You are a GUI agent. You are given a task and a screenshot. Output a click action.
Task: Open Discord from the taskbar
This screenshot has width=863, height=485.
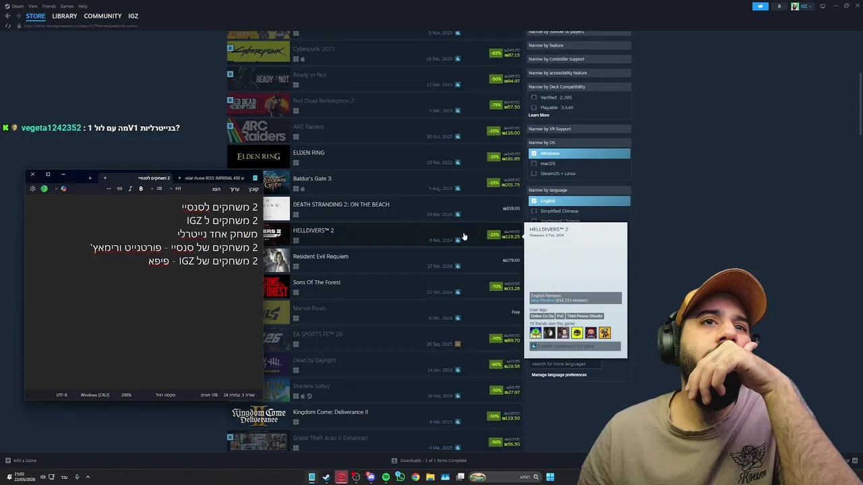(371, 477)
